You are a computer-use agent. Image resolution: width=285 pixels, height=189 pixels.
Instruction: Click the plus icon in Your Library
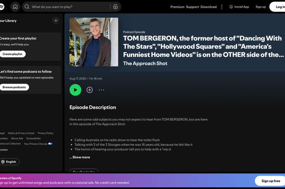(x=56, y=21)
